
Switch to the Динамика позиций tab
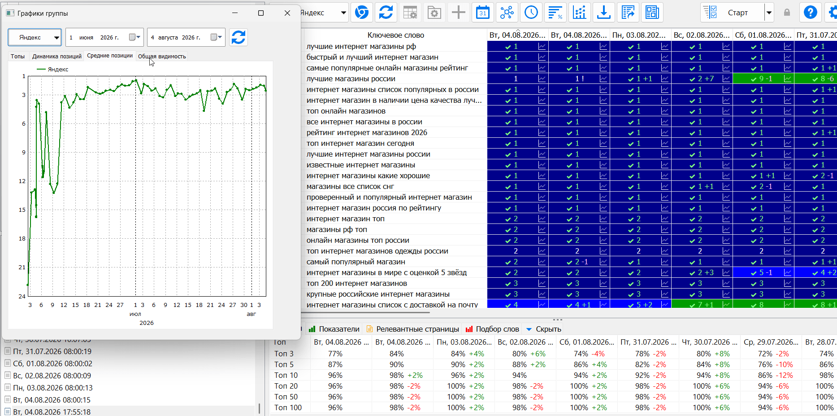tap(57, 56)
